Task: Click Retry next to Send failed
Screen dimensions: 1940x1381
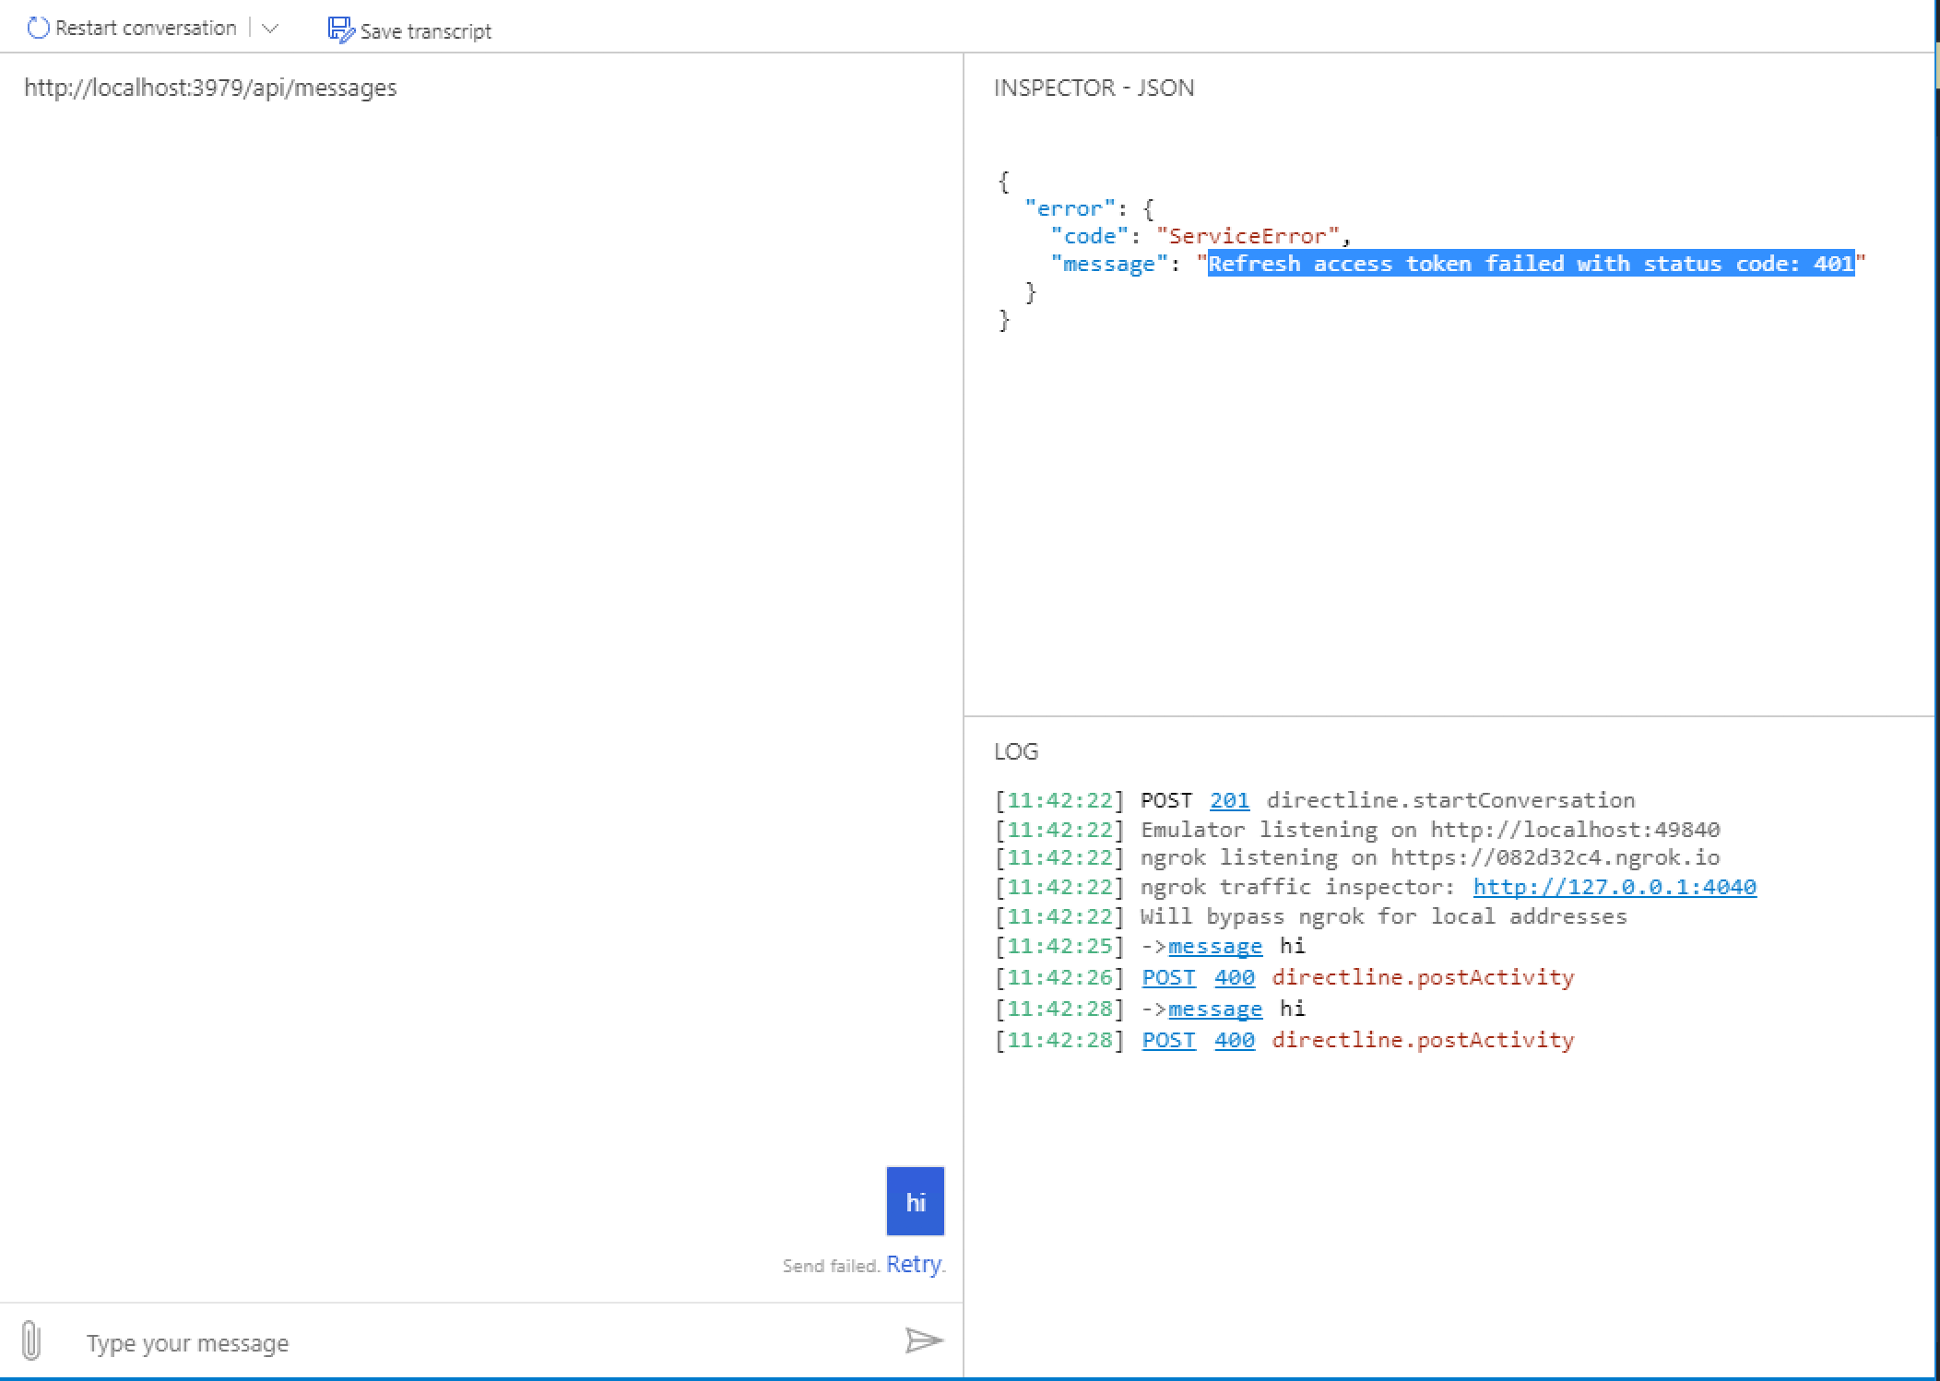Action: coord(913,1264)
